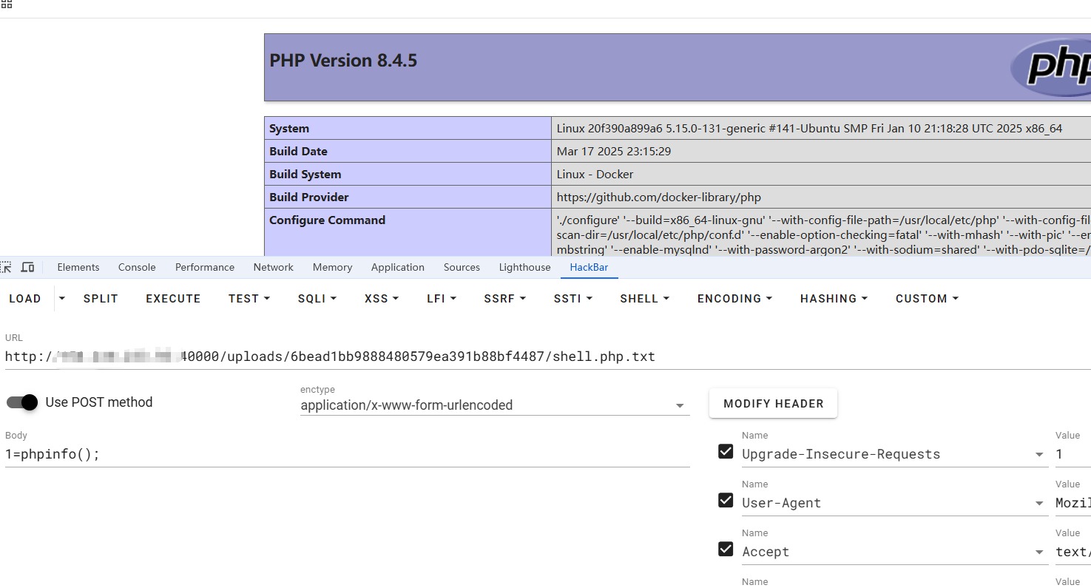Screen dimensions: 1091x588
Task: Uncheck the Upgrade-Insecure-Requests header checkbox
Action: pos(726,452)
